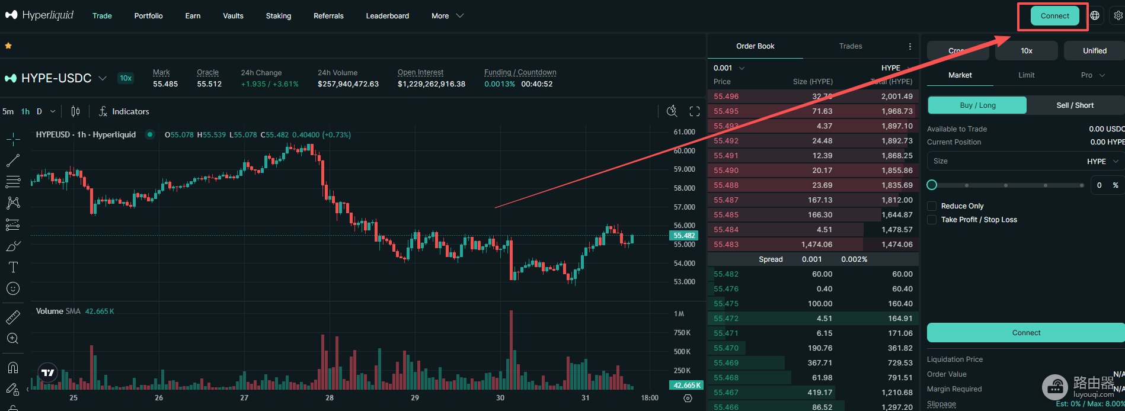Open the Vaults page
The image size is (1125, 411).
coord(233,16)
